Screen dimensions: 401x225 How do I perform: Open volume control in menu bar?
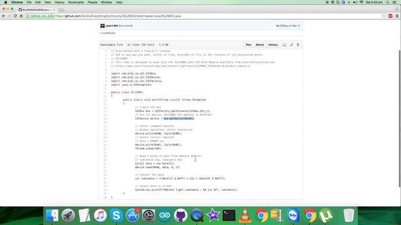coord(355,2)
